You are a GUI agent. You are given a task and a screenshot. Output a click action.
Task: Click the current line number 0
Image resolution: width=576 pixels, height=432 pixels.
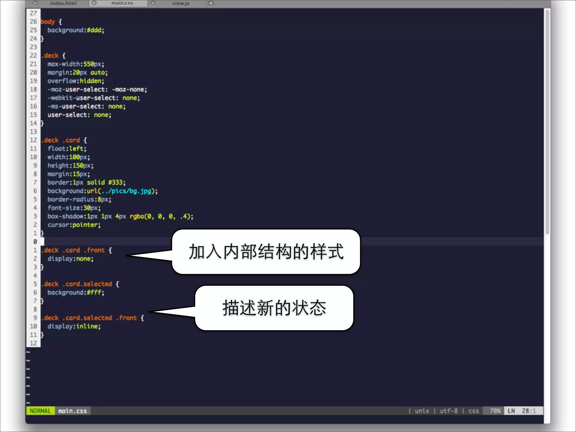35,242
